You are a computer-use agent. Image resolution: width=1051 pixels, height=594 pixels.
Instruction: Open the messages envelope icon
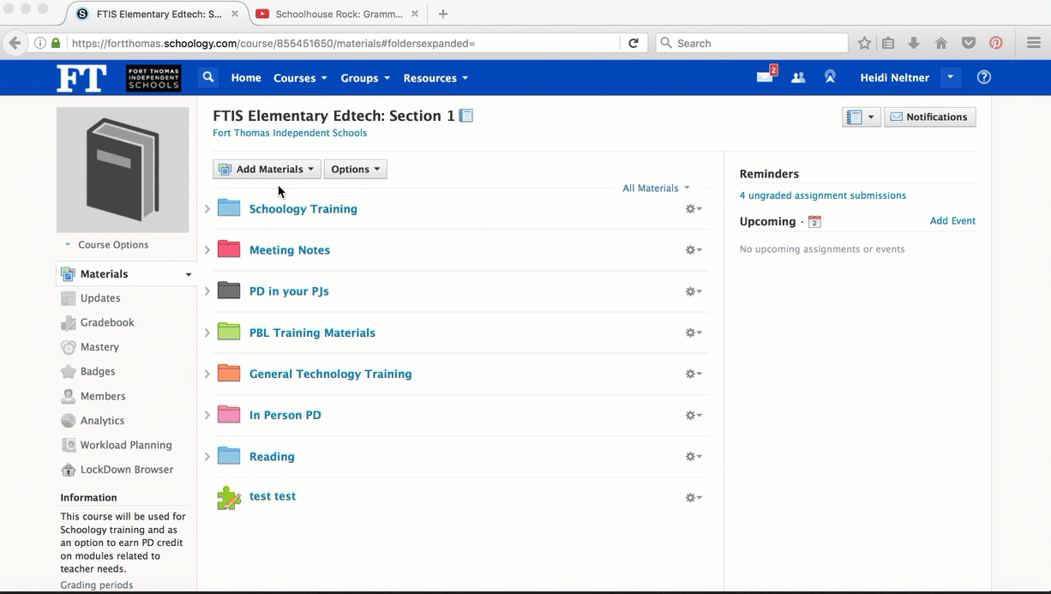point(765,77)
